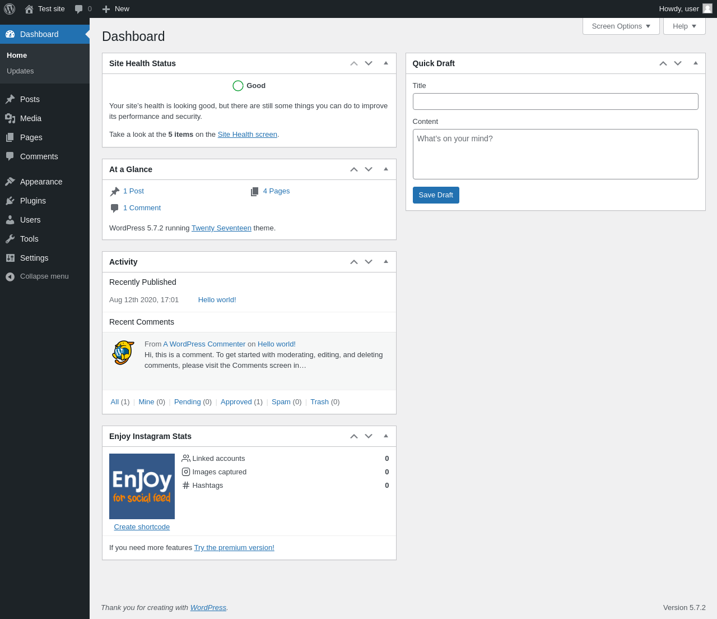Image resolution: width=717 pixels, height=619 pixels.
Task: Click the plus icon next to New
Action: click(x=106, y=9)
